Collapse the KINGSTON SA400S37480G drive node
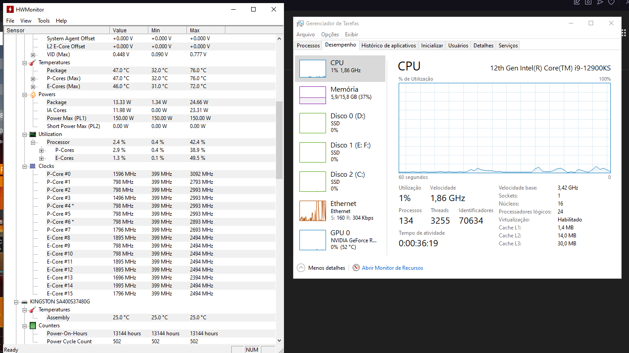This screenshot has width=629, height=353. (x=16, y=302)
